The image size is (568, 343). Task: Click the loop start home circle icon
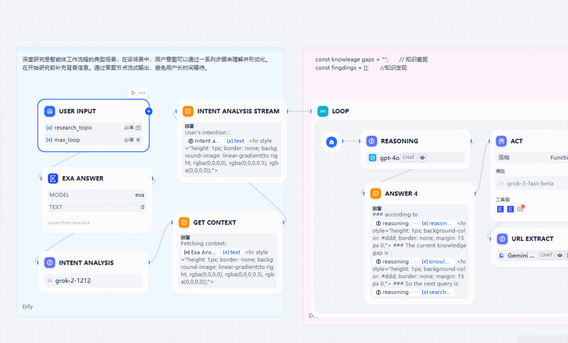click(x=331, y=142)
